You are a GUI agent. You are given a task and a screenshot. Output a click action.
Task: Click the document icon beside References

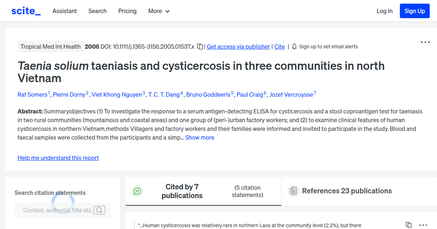pyautogui.click(x=293, y=191)
